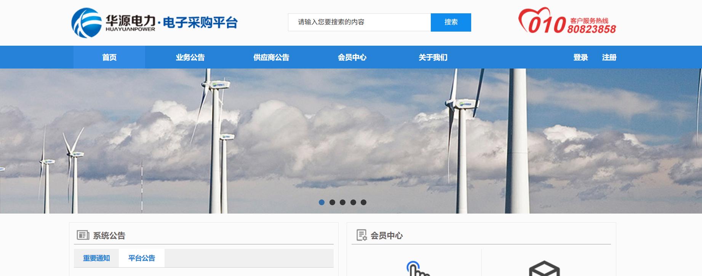Click the 会员中心 document-gear icon
The height and width of the screenshot is (276, 702).
coord(361,235)
